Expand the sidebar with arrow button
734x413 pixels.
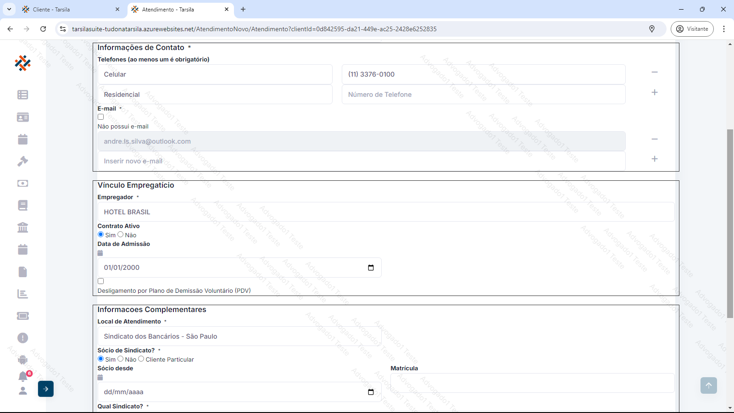(x=46, y=389)
